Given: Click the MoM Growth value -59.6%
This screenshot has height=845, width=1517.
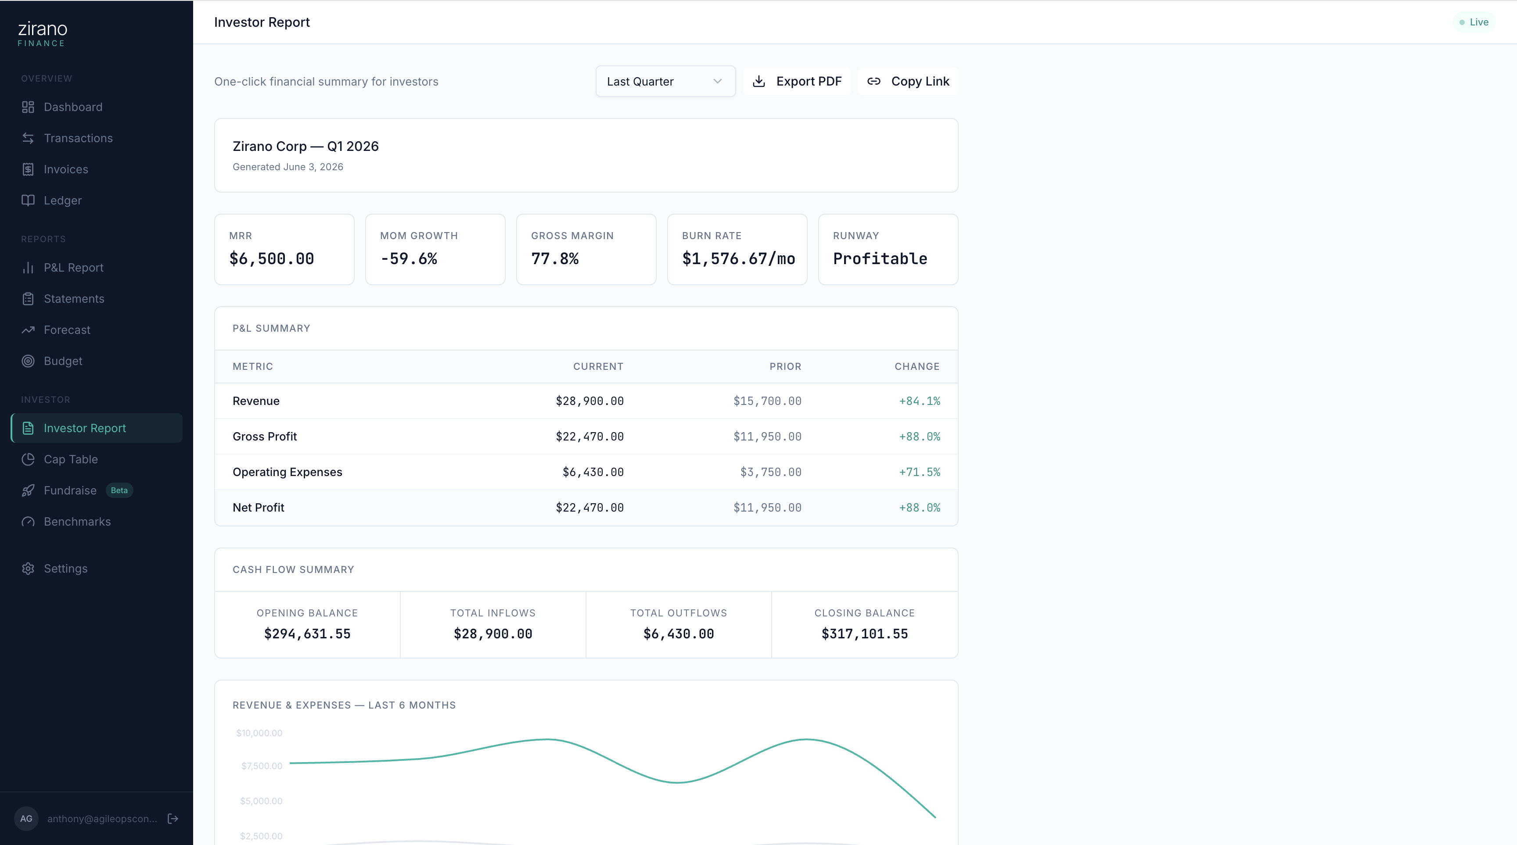Looking at the screenshot, I should [409, 259].
